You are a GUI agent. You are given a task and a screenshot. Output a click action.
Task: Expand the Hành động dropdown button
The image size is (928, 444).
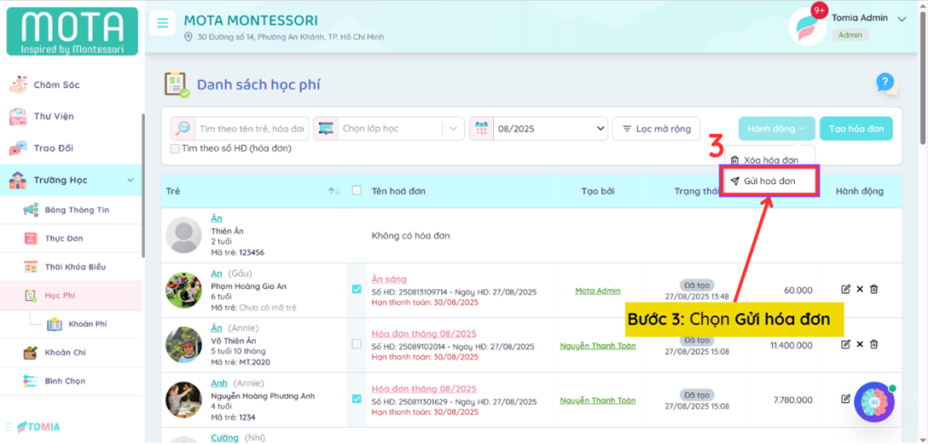pos(777,129)
